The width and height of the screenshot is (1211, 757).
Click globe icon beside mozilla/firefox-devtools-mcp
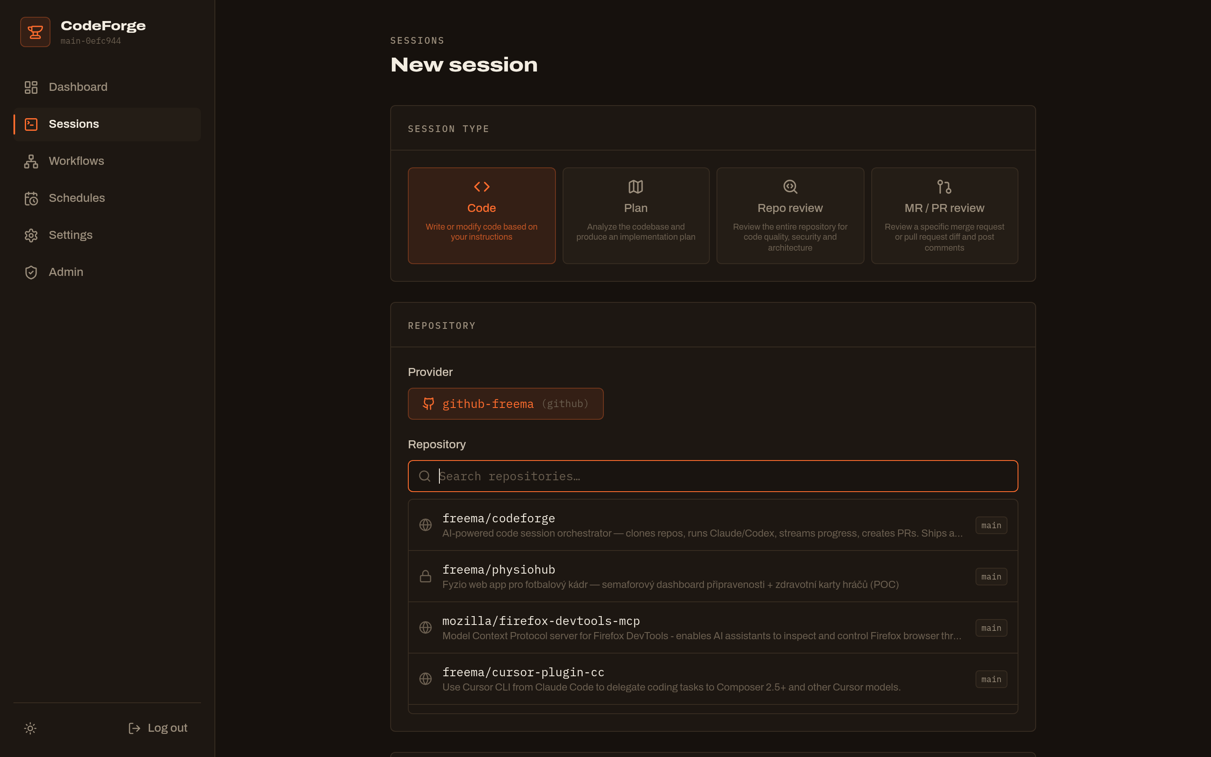coord(426,627)
